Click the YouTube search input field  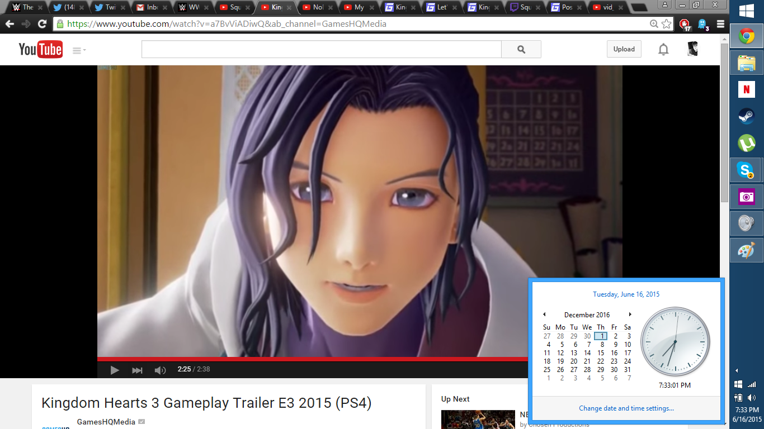pyautogui.click(x=322, y=49)
